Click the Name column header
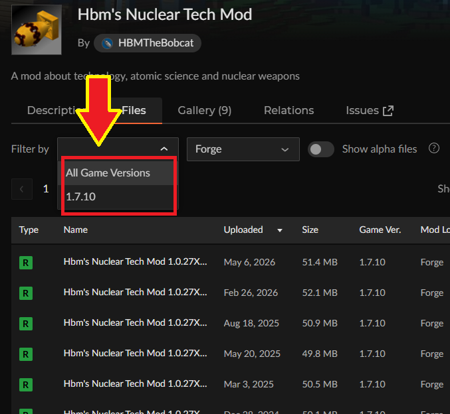This screenshot has width=450, height=414. 76,230
